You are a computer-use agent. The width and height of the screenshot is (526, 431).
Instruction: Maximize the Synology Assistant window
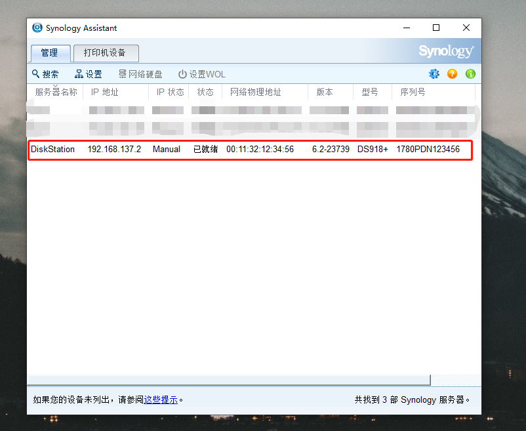tap(436, 28)
